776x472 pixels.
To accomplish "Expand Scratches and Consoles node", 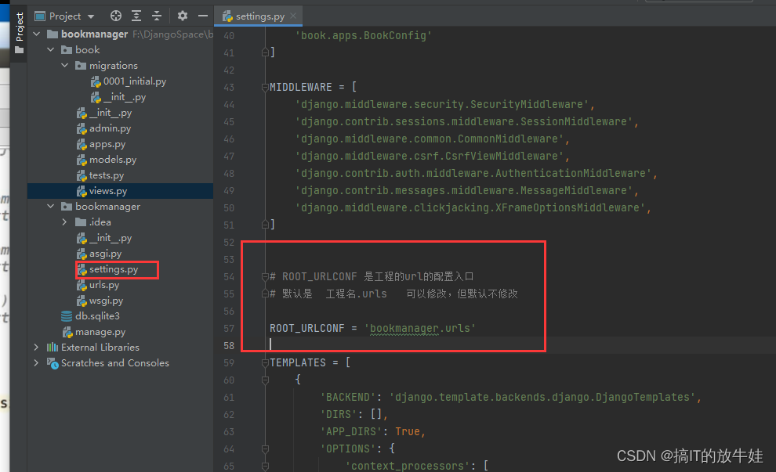I will click(x=36, y=362).
